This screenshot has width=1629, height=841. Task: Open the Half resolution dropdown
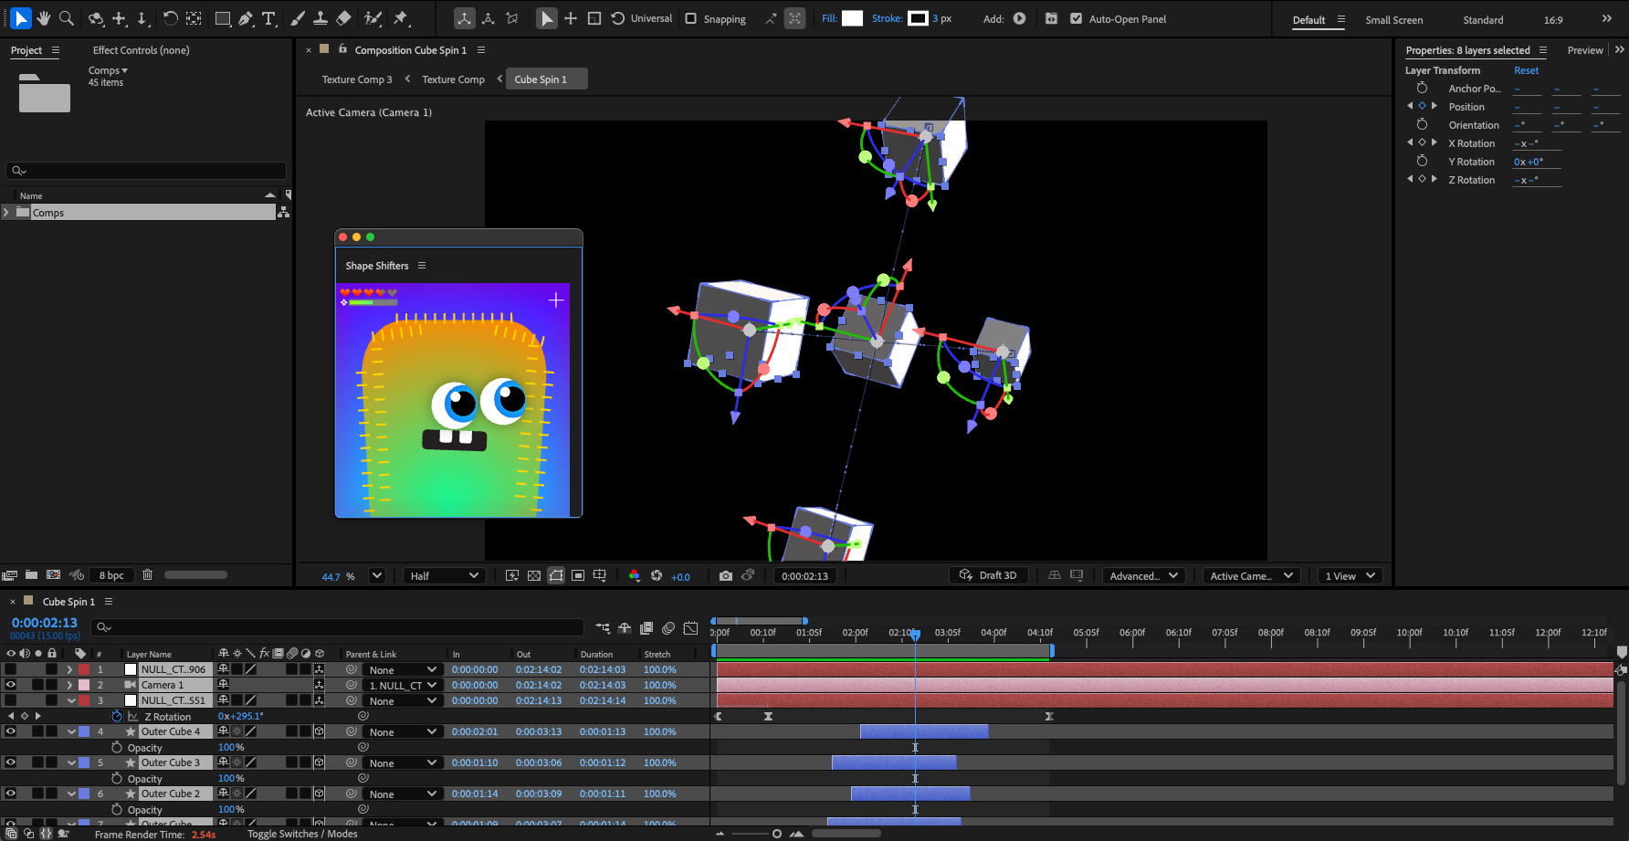[444, 576]
